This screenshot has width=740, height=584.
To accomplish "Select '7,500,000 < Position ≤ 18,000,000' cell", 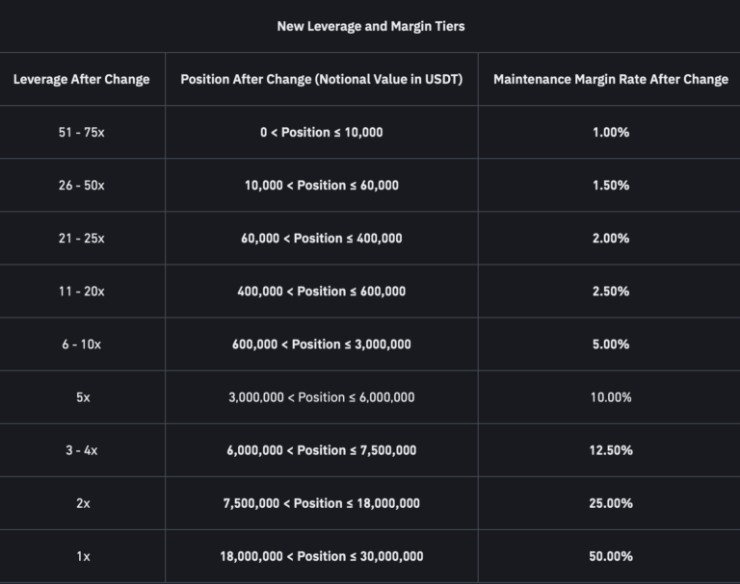I will tap(321, 502).
